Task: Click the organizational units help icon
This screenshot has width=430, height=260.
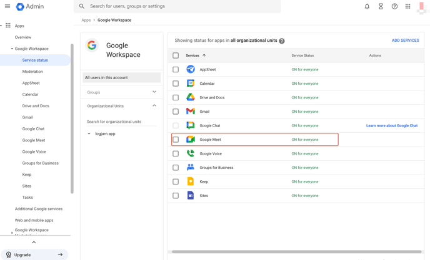Action: 282,41
